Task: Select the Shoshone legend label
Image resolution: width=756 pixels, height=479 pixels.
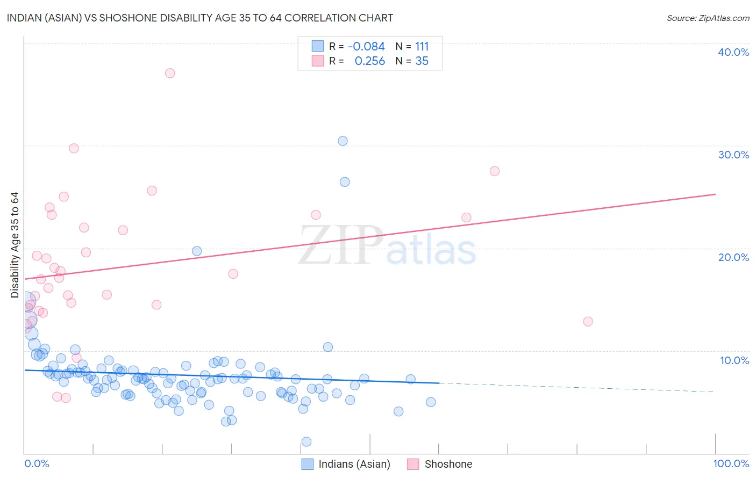Action: (448, 464)
